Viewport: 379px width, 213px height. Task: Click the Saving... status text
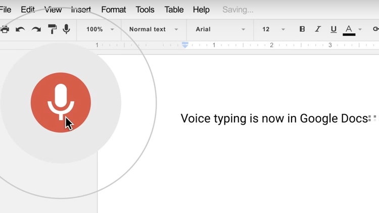pos(238,10)
